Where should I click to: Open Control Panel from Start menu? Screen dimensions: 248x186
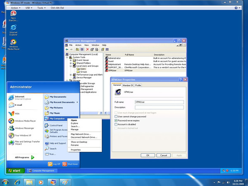[54, 125]
